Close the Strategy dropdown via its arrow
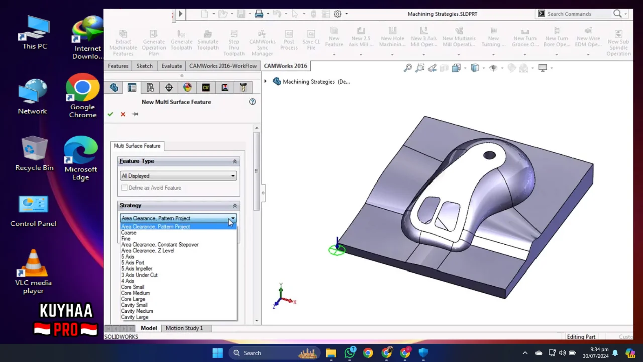Screen dimensions: 643x362 pos(232,218)
